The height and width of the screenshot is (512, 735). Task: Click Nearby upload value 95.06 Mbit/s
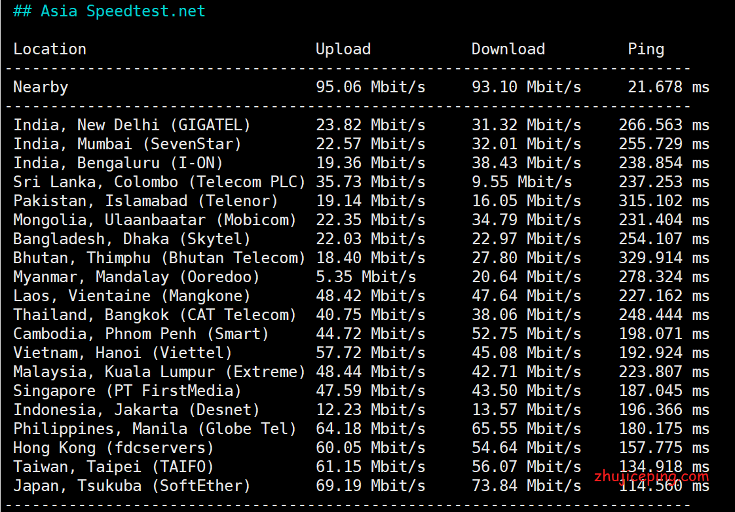pyautogui.click(x=370, y=87)
